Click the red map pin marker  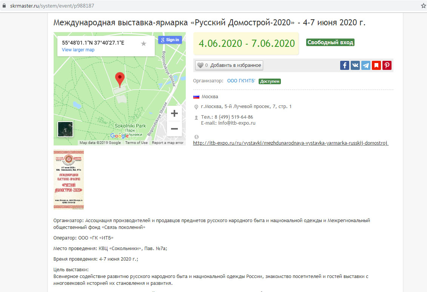click(x=120, y=80)
